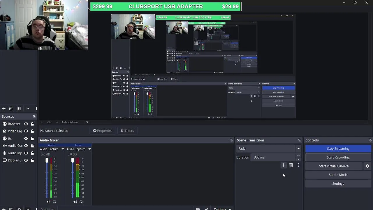Open OBS Settings
This screenshot has height=210, width=373.
point(338,184)
